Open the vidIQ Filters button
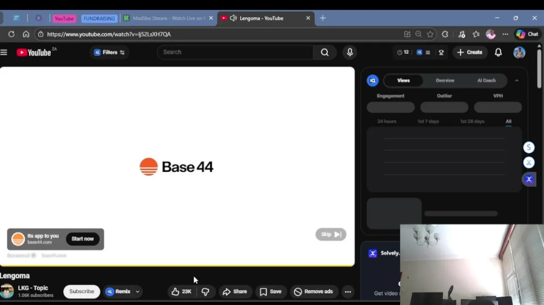 109,53
